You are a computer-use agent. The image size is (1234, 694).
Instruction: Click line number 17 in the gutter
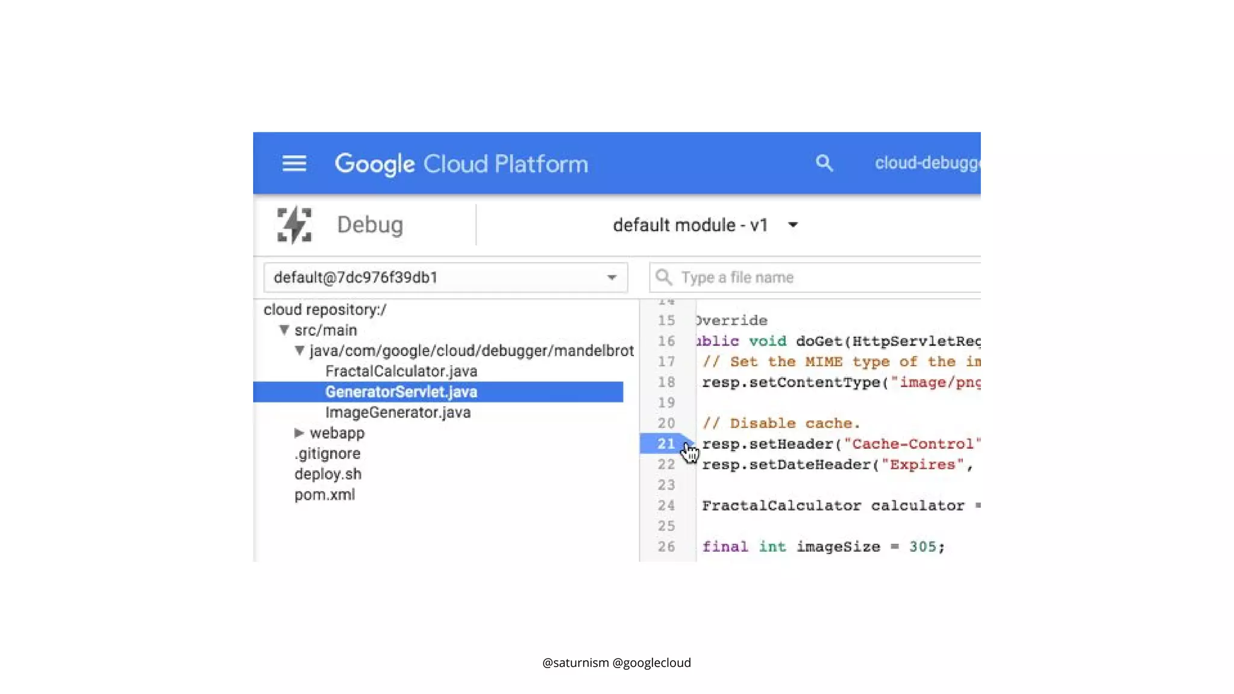click(x=666, y=361)
